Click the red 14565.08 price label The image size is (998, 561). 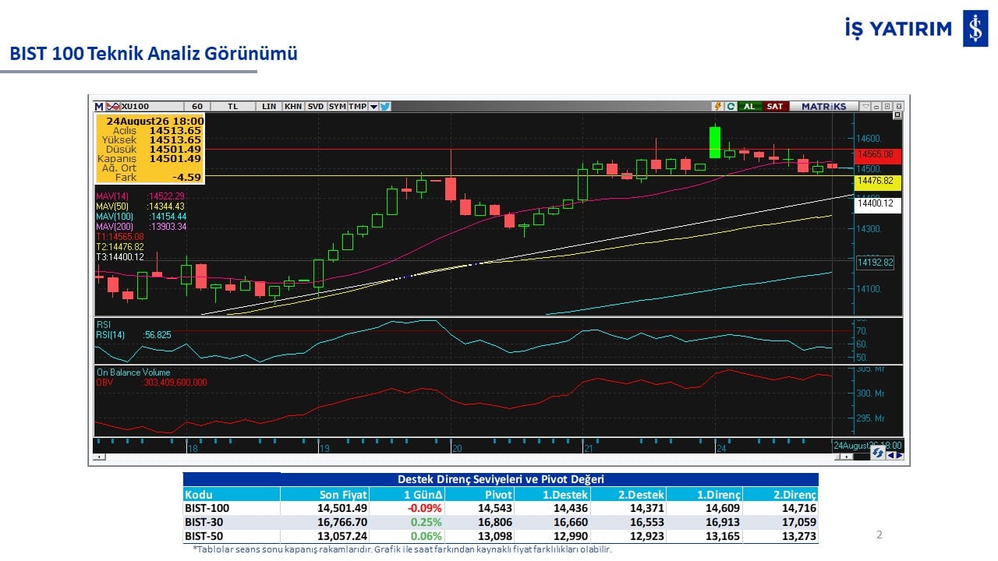[x=878, y=155]
